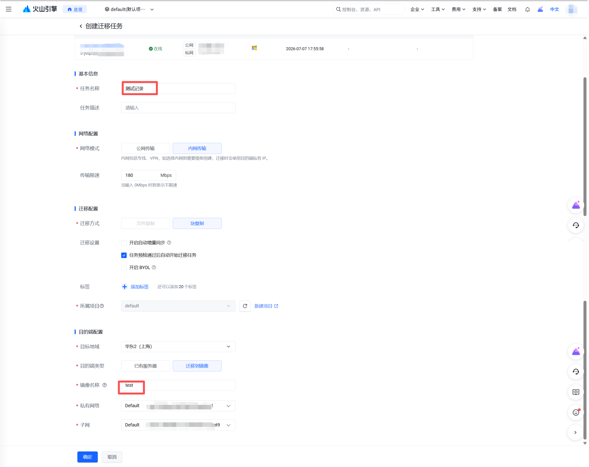589x467 pixels.
Task: Open the user avatar menu
Action: 572,9
